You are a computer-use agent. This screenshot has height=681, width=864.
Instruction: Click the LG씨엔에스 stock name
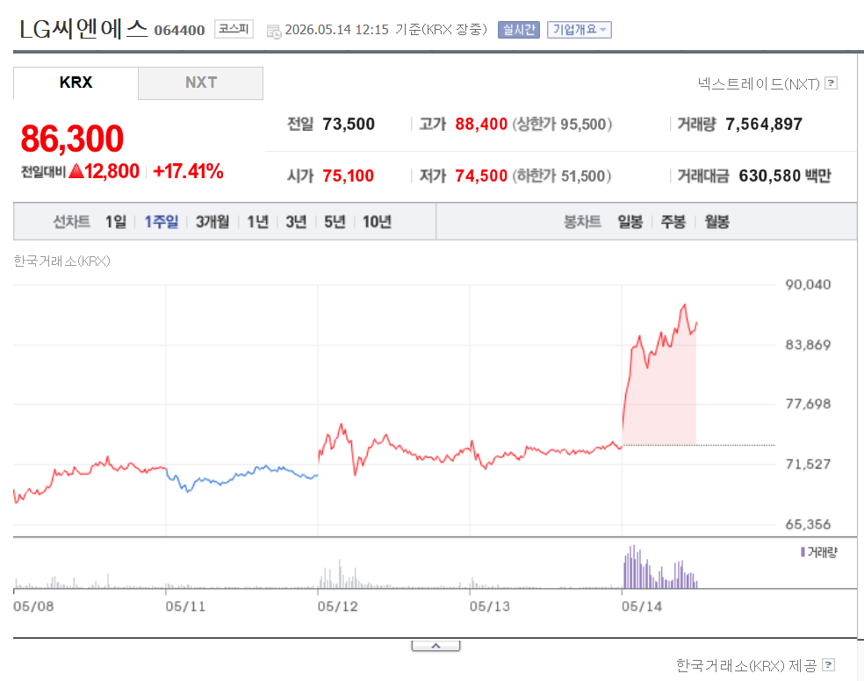coord(83,29)
